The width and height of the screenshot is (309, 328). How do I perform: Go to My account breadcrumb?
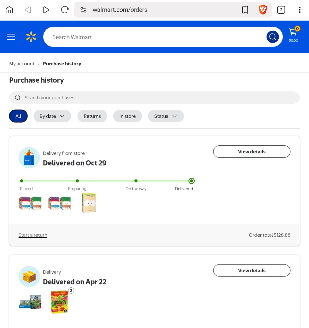point(22,64)
